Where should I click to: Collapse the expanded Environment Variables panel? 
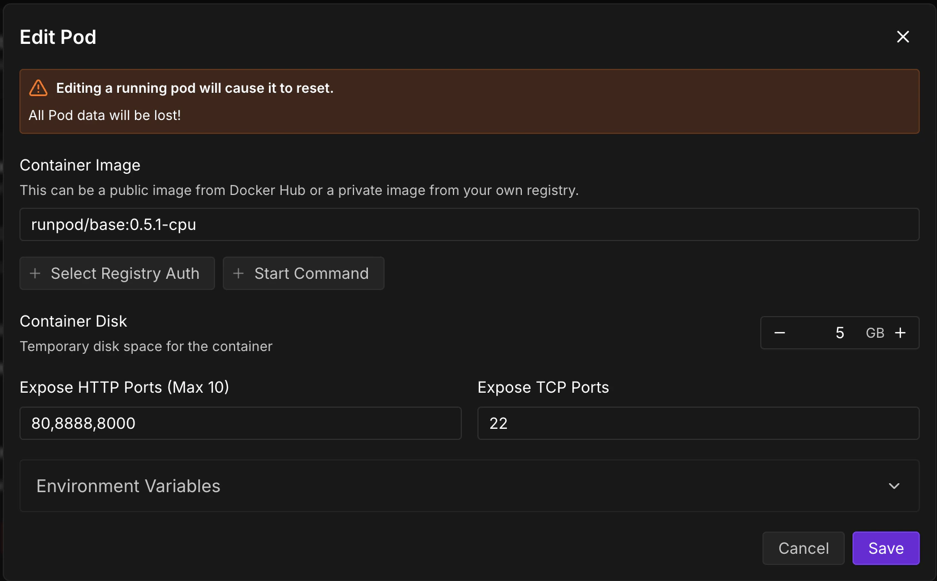(894, 485)
